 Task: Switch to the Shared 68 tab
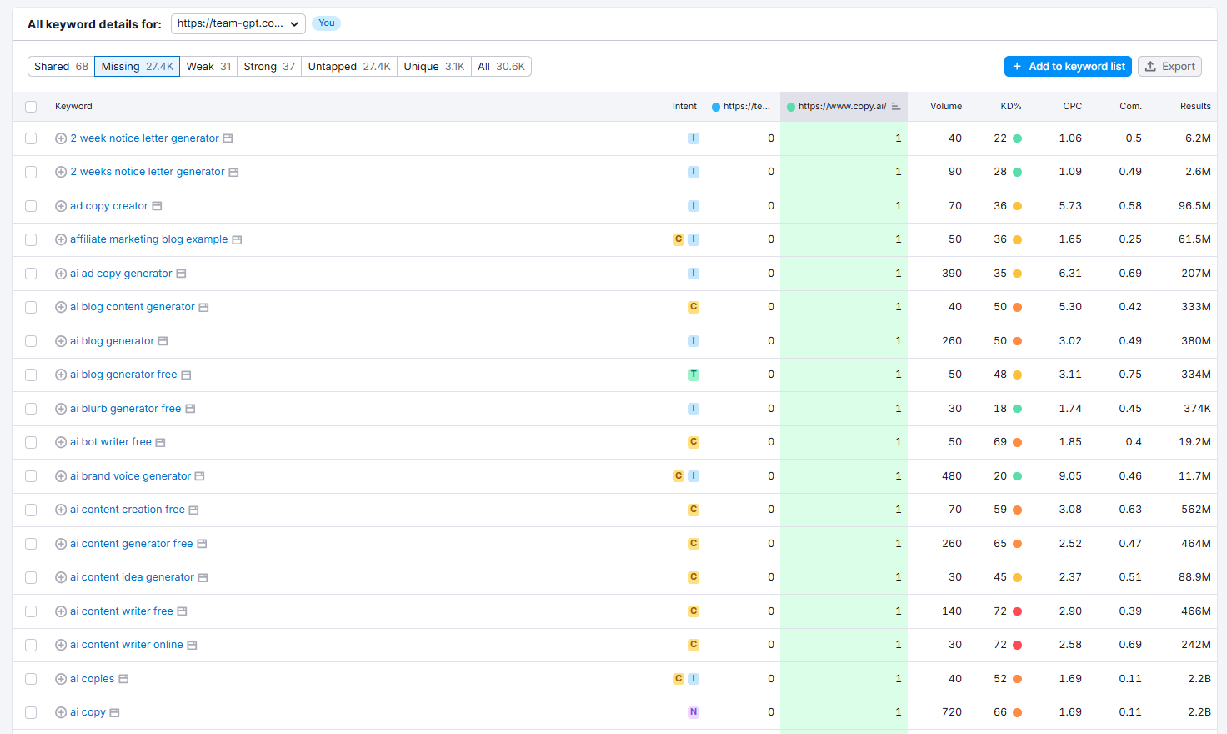(x=61, y=67)
